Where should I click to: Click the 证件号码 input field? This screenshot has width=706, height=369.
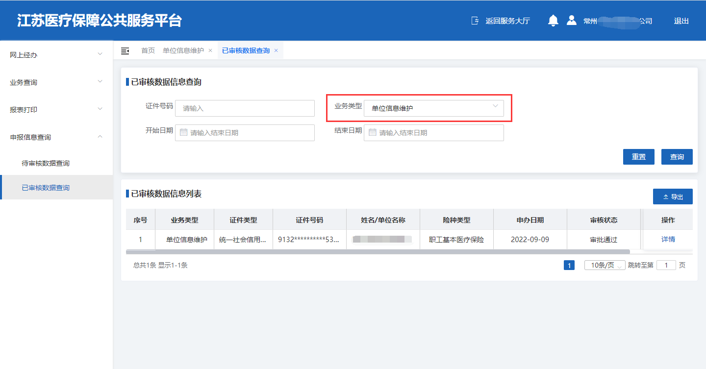point(245,108)
